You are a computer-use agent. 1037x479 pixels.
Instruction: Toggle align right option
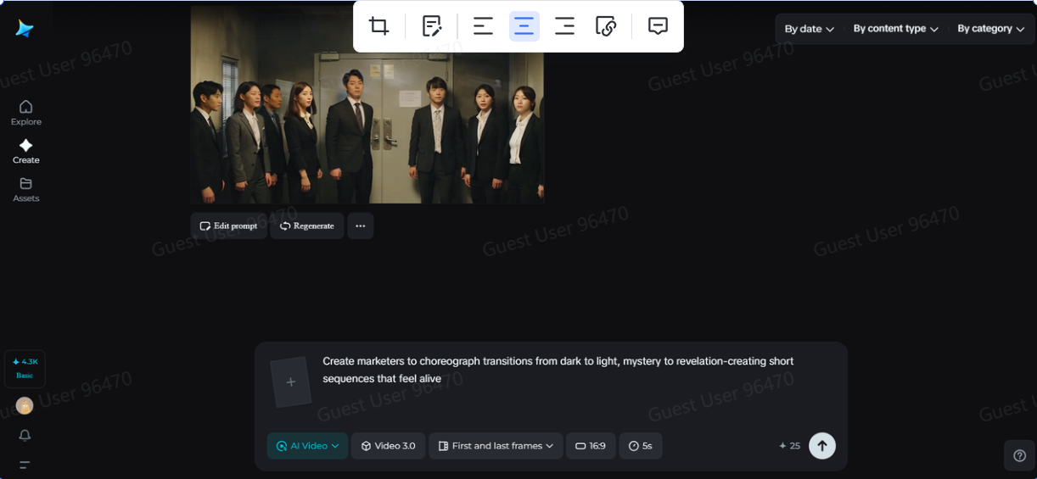[564, 26]
